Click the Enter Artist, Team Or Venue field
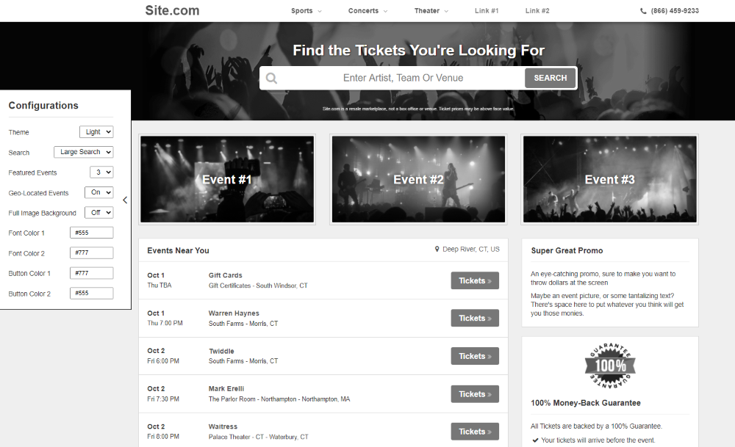Viewport: 735px width, 447px height. click(x=403, y=78)
